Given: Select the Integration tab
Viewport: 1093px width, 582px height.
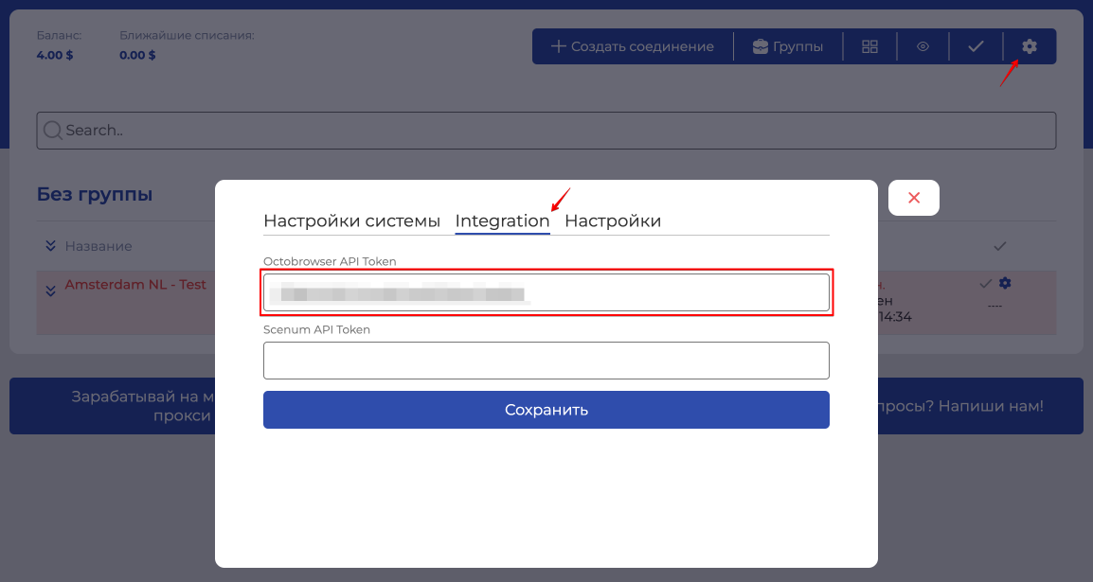Looking at the screenshot, I should click(502, 220).
